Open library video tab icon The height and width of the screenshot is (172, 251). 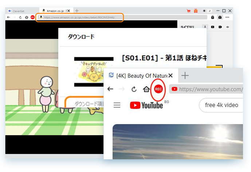point(212,27)
